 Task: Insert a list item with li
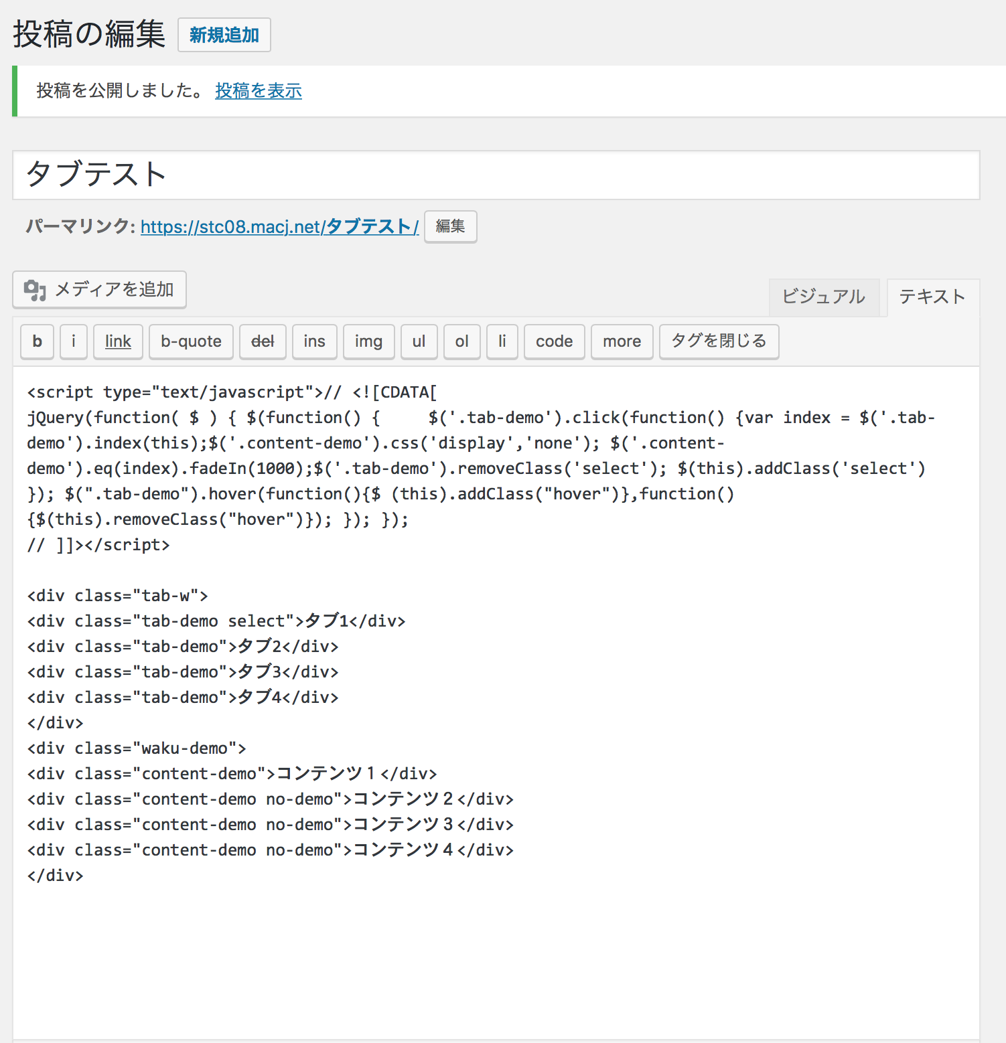click(x=502, y=341)
